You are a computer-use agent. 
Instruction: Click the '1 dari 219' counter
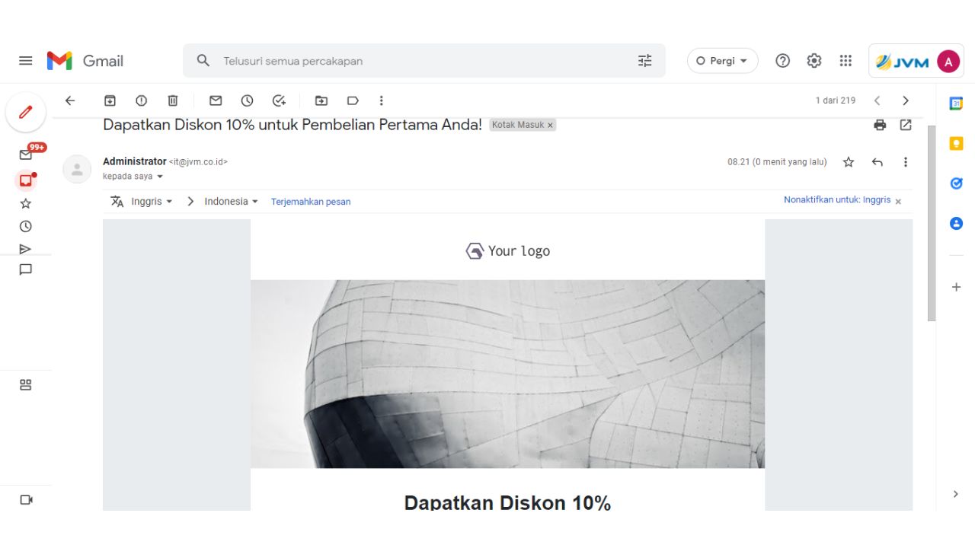[836, 100]
